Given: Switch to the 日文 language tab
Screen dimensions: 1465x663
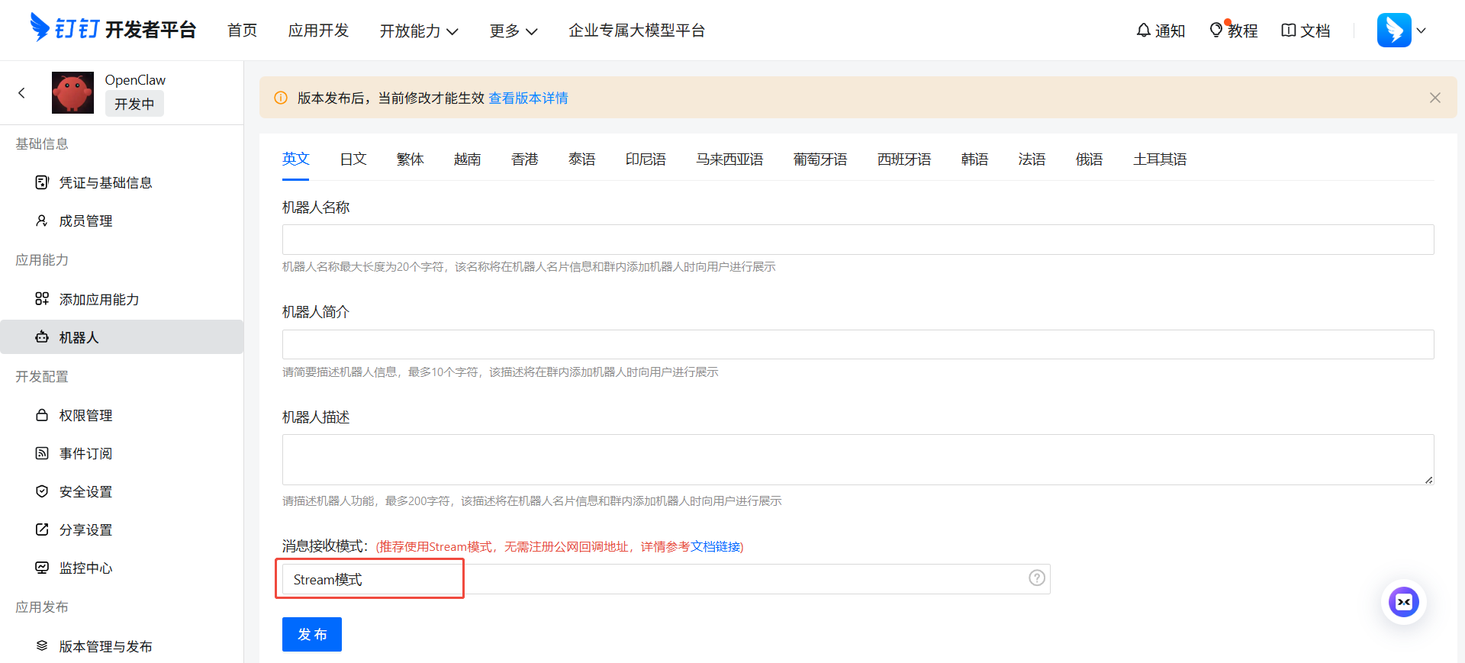Looking at the screenshot, I should pyautogui.click(x=353, y=159).
